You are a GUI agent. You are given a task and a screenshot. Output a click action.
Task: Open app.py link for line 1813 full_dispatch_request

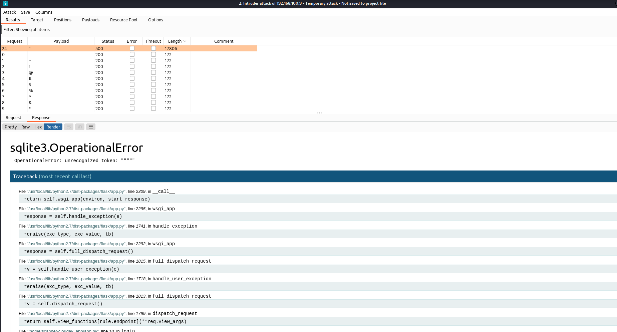pos(76,296)
